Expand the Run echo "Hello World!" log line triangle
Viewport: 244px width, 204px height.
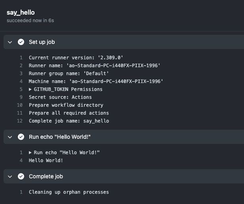30,153
